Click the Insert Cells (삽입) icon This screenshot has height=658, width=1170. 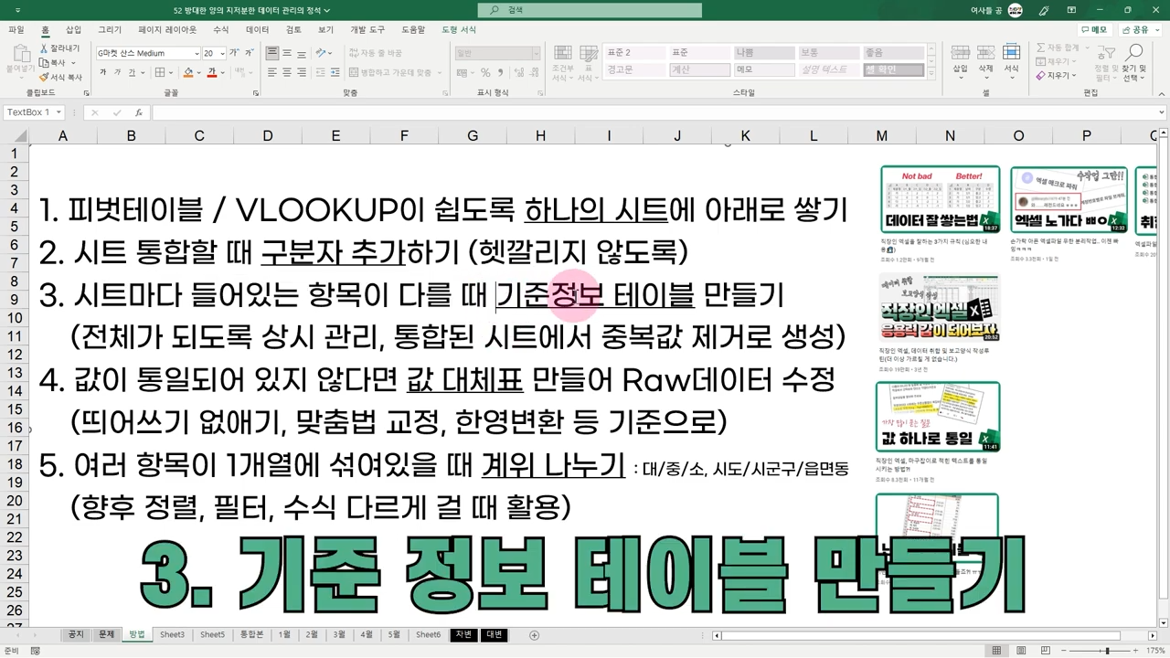tap(960, 52)
